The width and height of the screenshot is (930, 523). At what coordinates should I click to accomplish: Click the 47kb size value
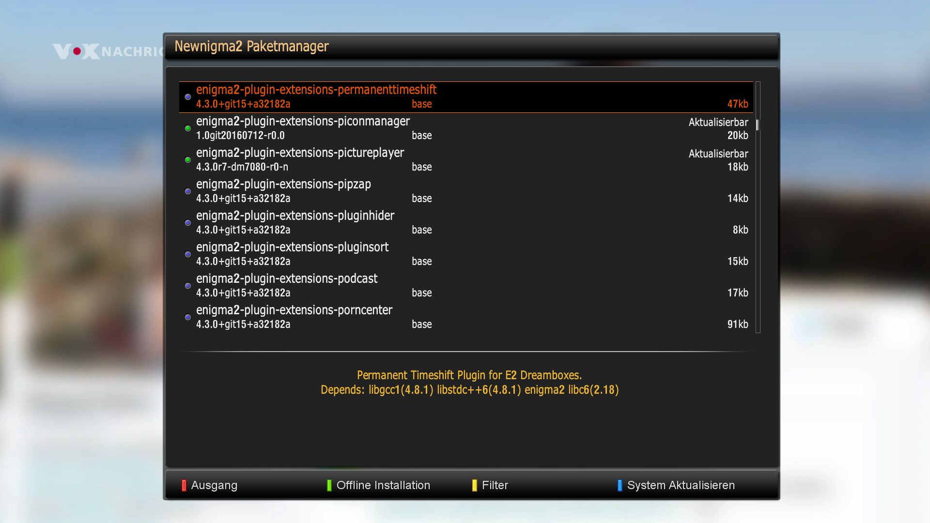(x=738, y=104)
